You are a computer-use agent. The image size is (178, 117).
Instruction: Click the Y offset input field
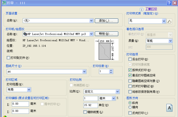[20, 111]
